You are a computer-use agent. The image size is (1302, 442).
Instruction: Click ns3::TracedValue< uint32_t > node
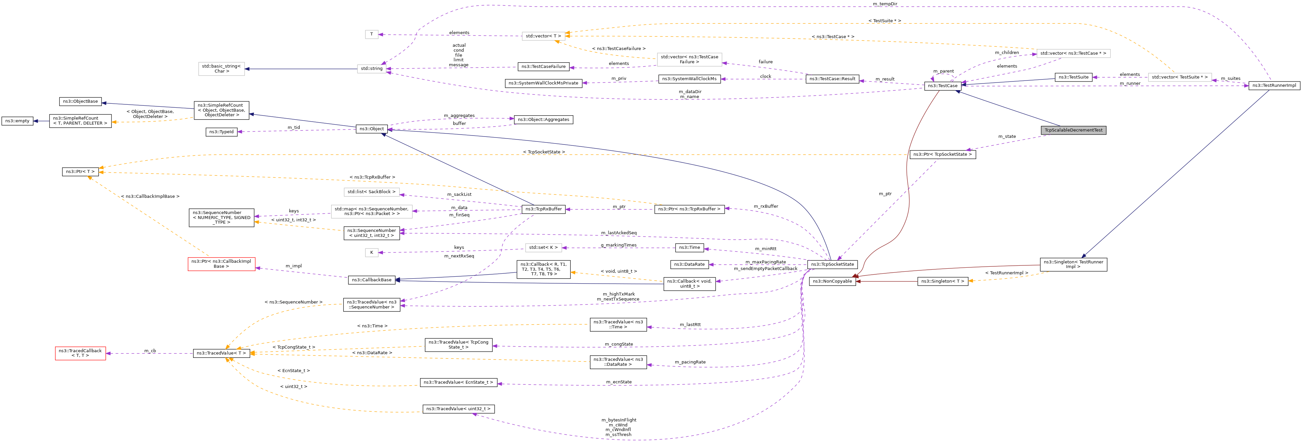[459, 409]
